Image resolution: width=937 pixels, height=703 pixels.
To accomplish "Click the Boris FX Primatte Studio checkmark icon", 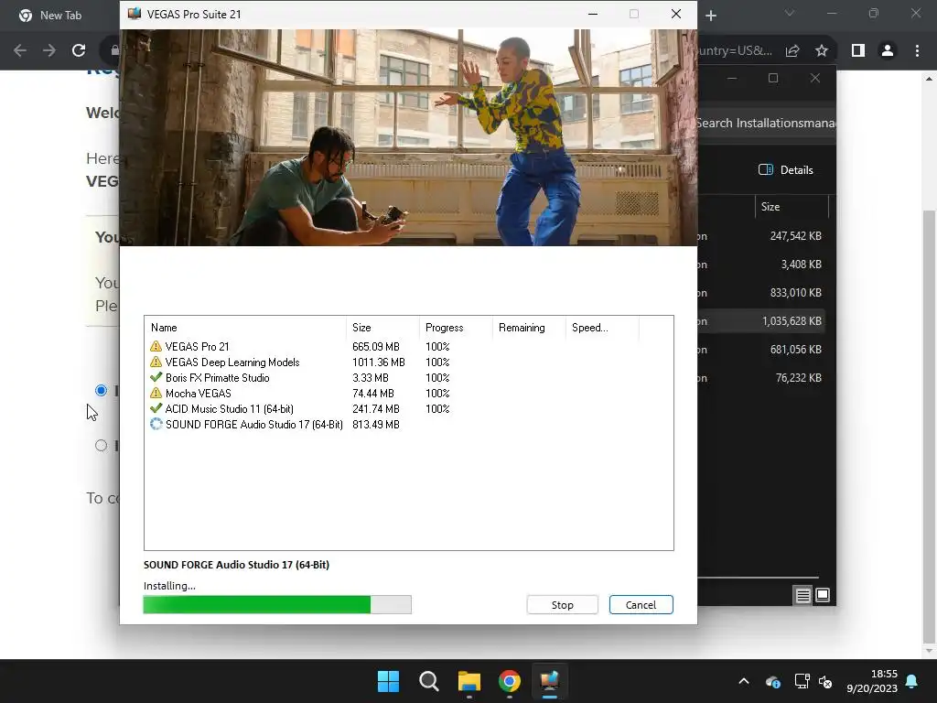I will point(156,378).
